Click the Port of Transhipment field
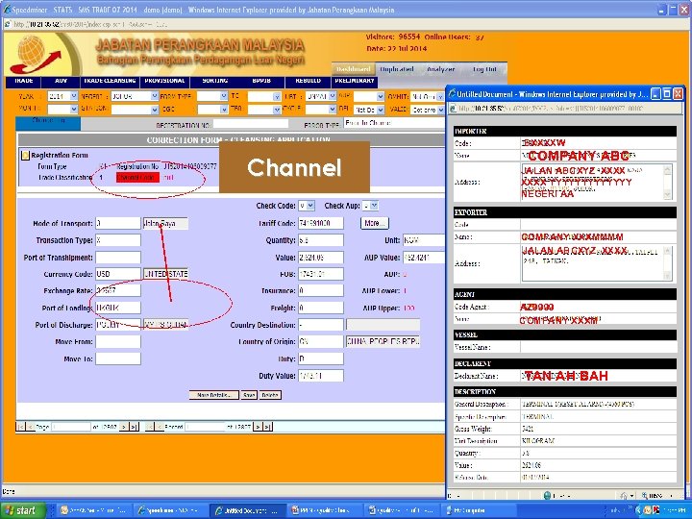 click(118, 258)
